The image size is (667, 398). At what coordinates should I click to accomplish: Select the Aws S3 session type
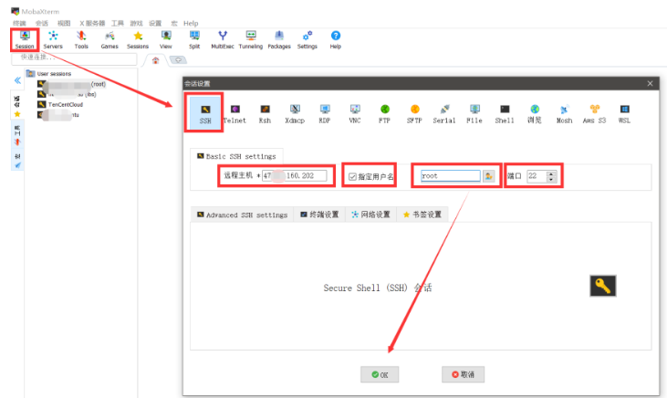tap(594, 114)
